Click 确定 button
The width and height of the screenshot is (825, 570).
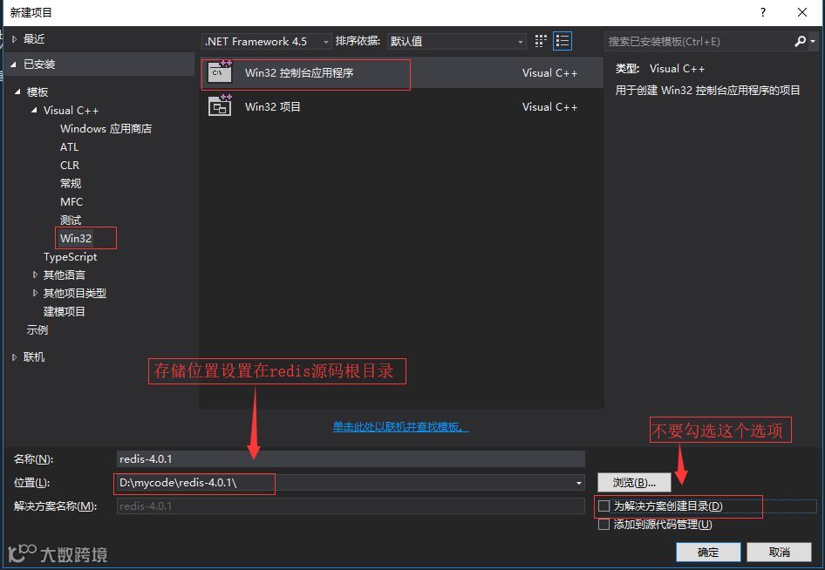[708, 552]
